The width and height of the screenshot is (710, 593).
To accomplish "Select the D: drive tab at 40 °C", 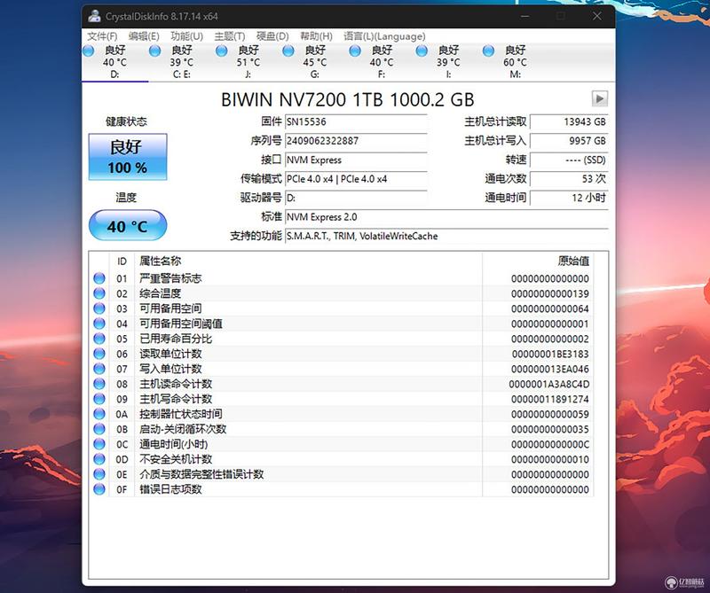I will [115, 62].
